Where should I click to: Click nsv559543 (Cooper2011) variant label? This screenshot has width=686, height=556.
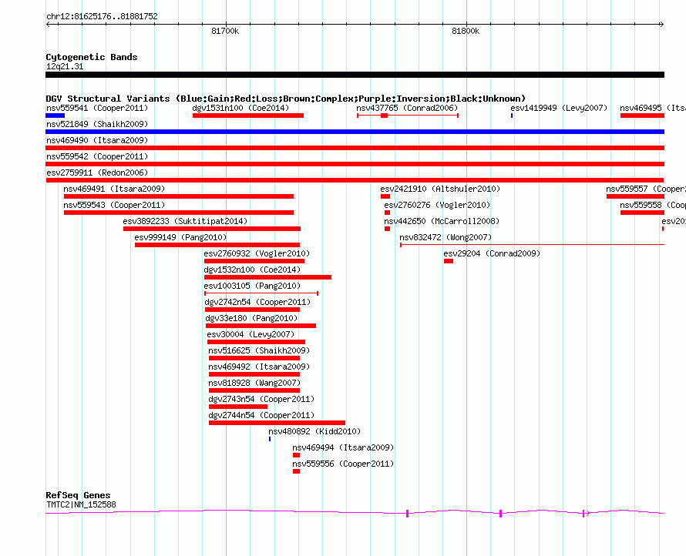[x=114, y=205]
